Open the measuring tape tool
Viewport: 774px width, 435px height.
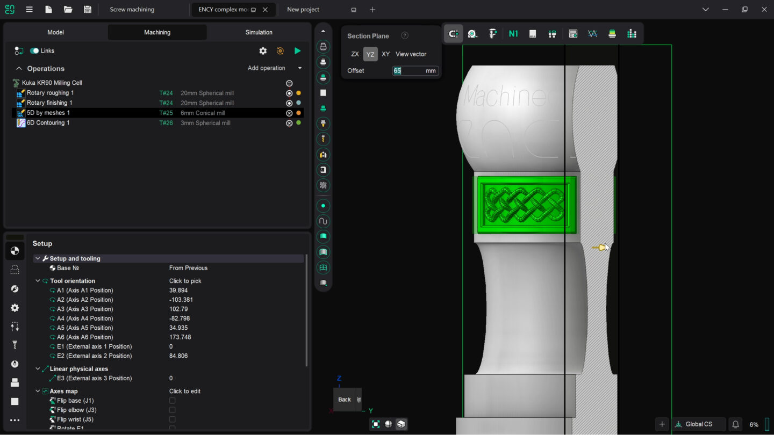(x=472, y=33)
